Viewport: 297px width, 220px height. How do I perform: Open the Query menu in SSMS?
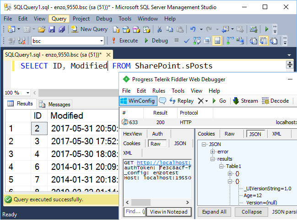tap(59, 19)
